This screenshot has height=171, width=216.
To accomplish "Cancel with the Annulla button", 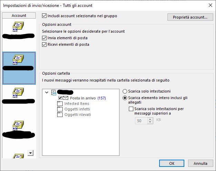I will (x=200, y=163).
